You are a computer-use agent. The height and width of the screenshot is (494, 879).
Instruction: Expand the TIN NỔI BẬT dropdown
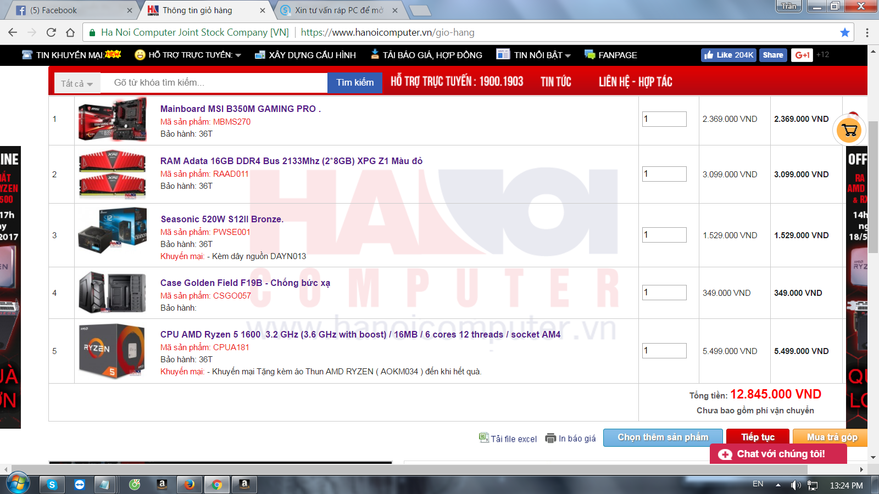[534, 55]
